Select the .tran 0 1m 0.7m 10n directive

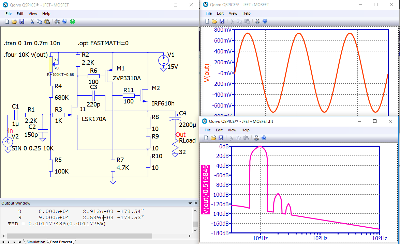pyautogui.click(x=32, y=43)
